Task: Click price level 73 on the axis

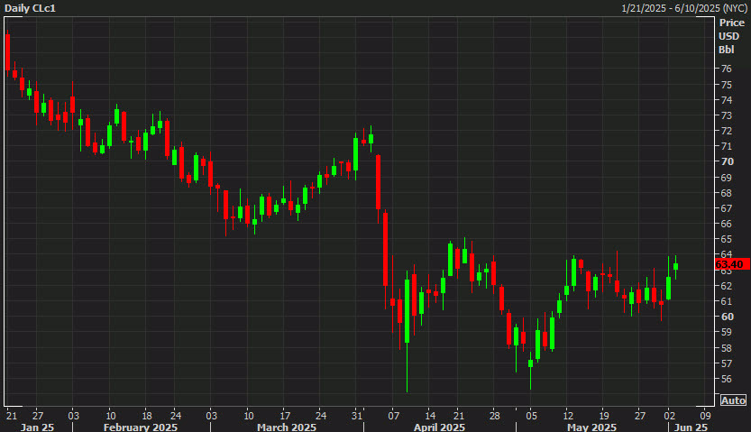Action: [726, 115]
